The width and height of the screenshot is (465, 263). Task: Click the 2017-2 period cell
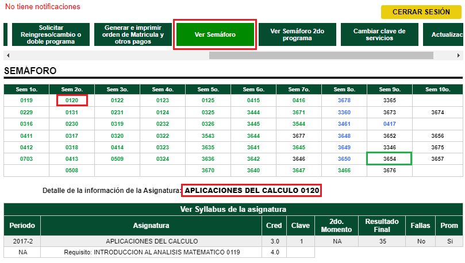(22, 241)
